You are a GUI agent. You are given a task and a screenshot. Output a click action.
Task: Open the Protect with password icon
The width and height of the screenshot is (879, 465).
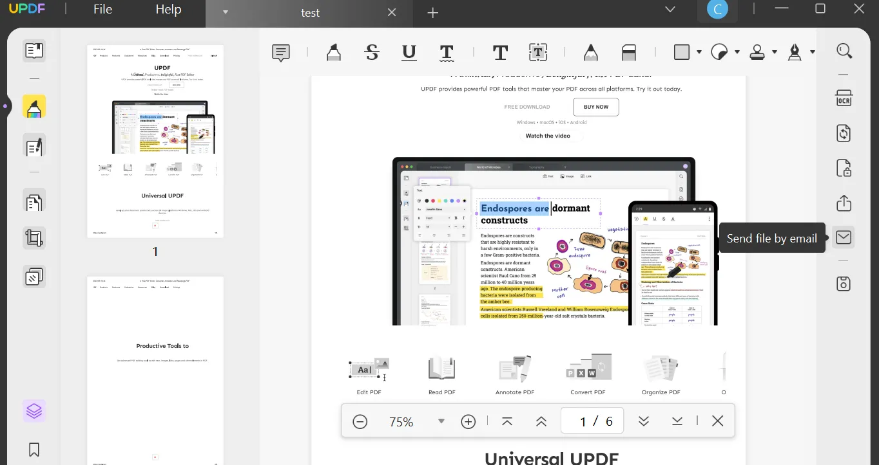(844, 169)
